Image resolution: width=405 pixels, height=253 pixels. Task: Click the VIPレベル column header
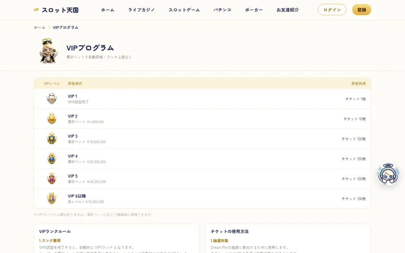click(x=52, y=83)
